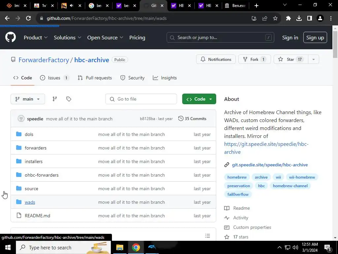Screen dimensions: 338x254
Task: Open the notification center icon
Action: click(x=327, y=247)
